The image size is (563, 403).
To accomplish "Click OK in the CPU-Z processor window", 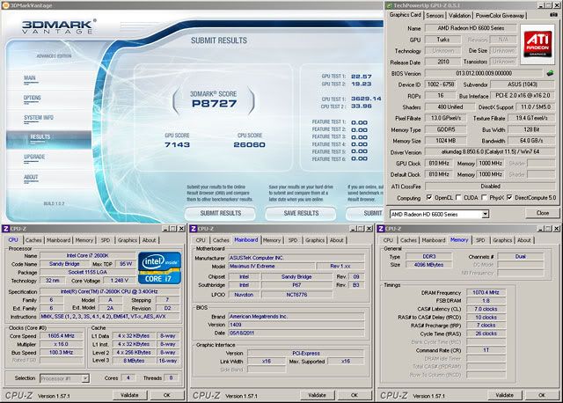I will [167, 395].
